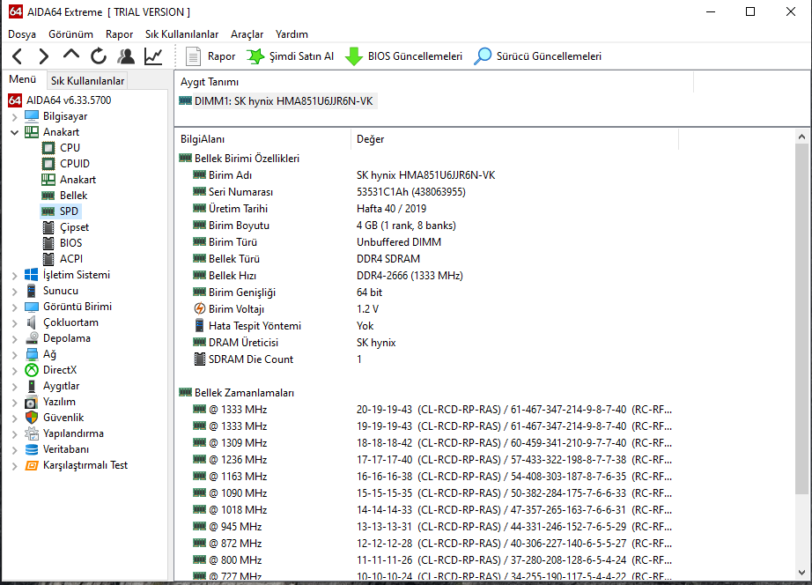This screenshot has height=585, width=812.
Task: Collapse the Anakart tree node
Action: point(14,133)
